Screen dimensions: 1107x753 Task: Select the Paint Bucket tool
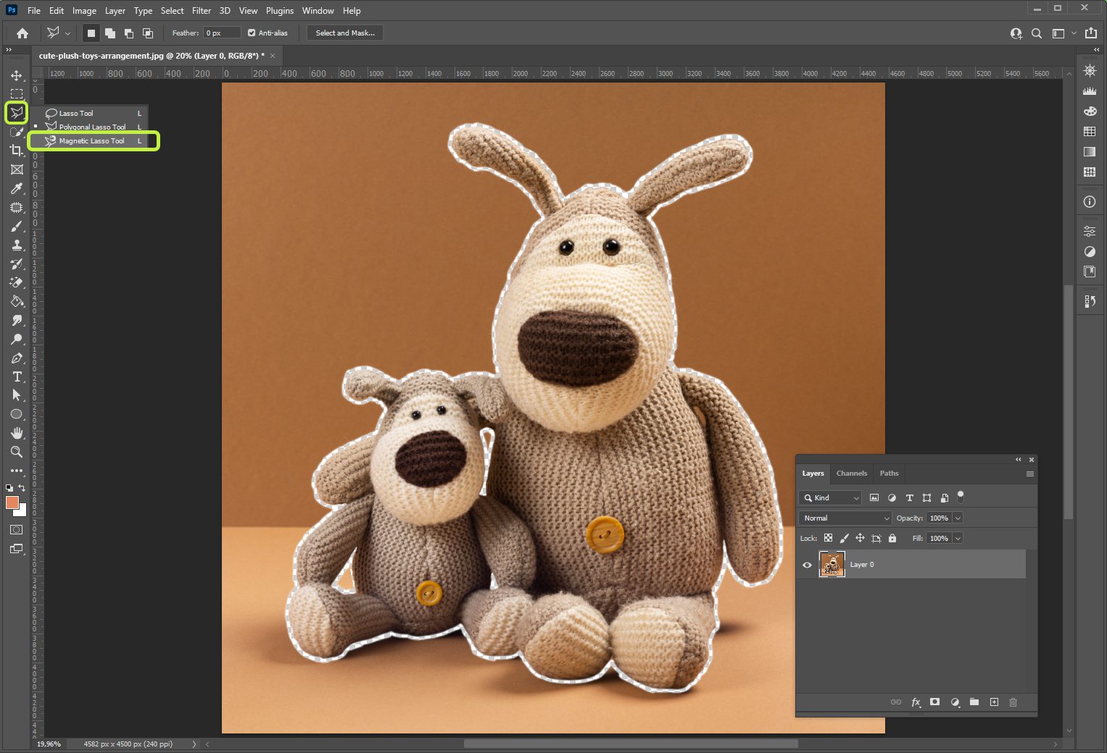(17, 302)
